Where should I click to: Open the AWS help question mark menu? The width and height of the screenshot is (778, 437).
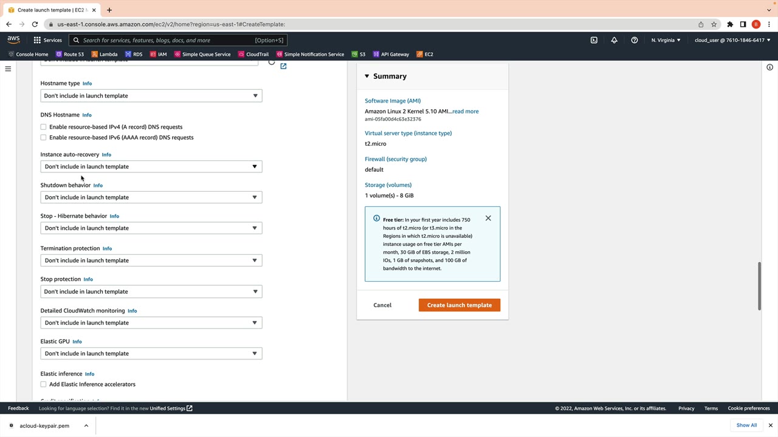click(635, 40)
